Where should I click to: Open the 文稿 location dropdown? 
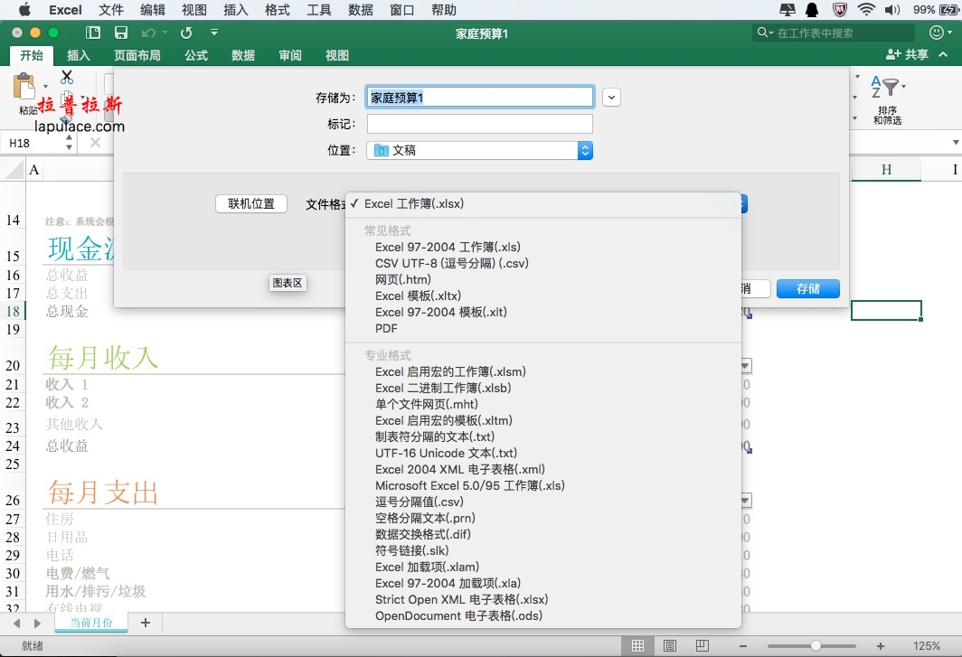pos(480,150)
